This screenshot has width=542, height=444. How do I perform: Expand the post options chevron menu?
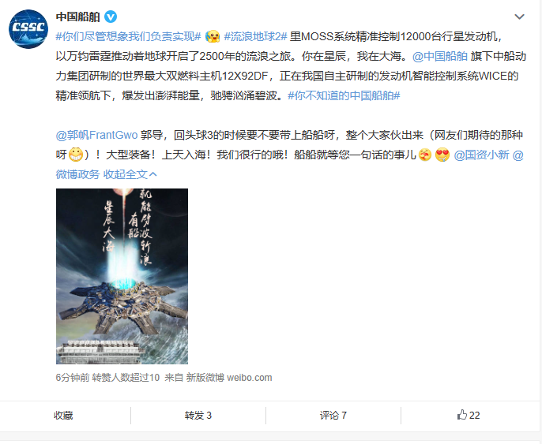pos(519,17)
